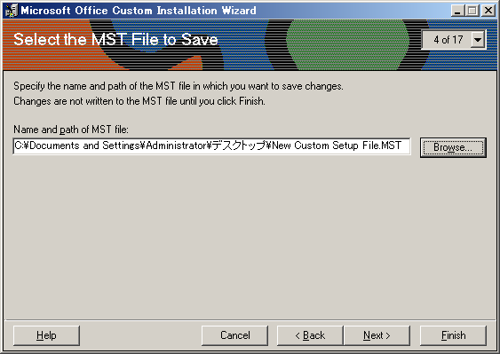This screenshot has width=500, height=354.
Task: Advance to the next wizard page
Action: (377, 335)
